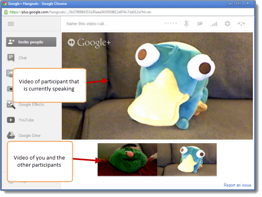This screenshot has height=197, width=262.
Task: Click the Report an issue link
Action: coord(237,185)
